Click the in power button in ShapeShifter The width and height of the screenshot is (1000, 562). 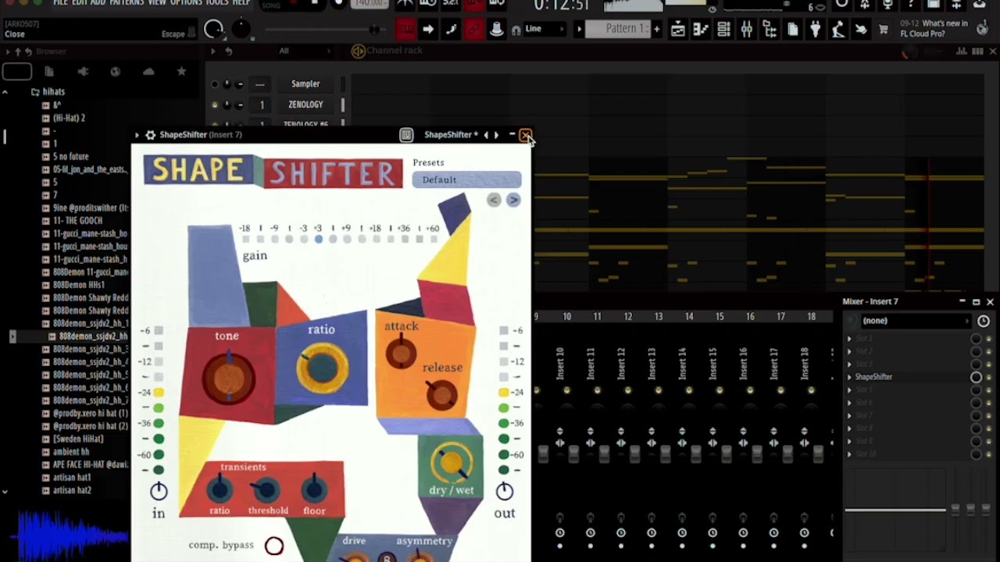[159, 491]
